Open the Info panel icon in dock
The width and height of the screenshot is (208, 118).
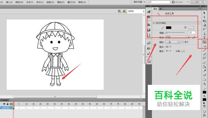pos(149,30)
